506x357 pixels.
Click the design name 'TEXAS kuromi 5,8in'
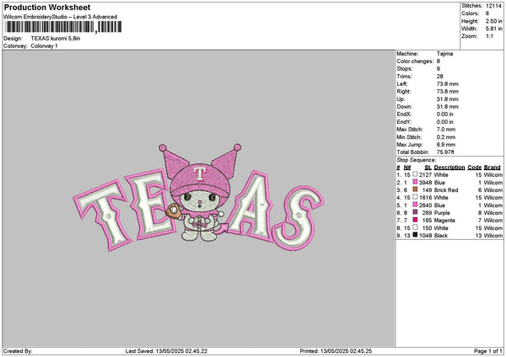tap(56, 39)
